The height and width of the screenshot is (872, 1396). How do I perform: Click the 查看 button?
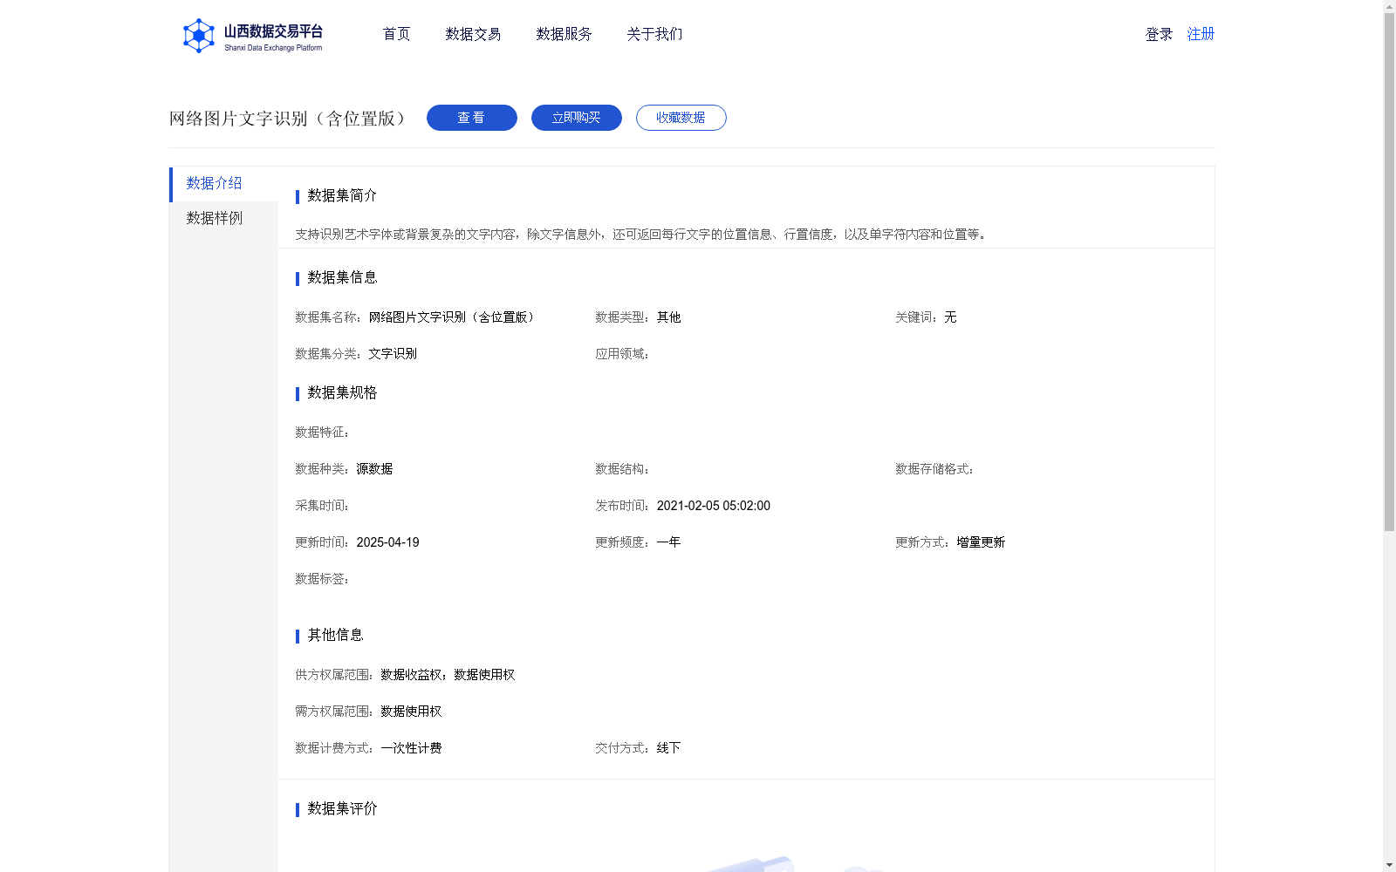[472, 118]
